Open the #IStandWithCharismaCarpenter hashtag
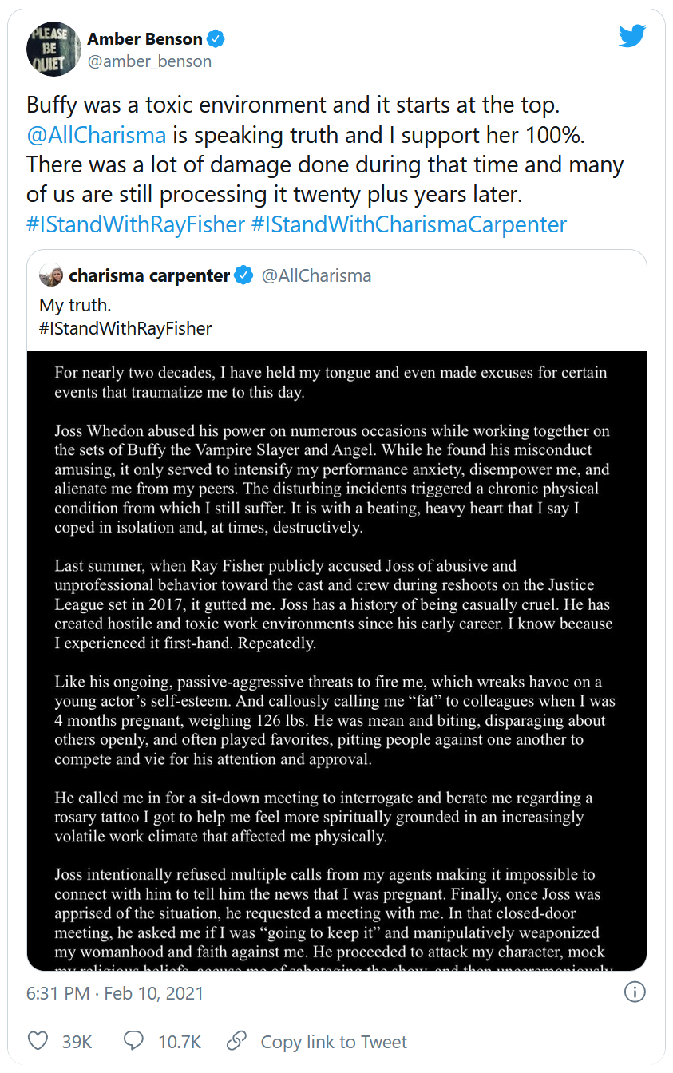 [x=409, y=224]
